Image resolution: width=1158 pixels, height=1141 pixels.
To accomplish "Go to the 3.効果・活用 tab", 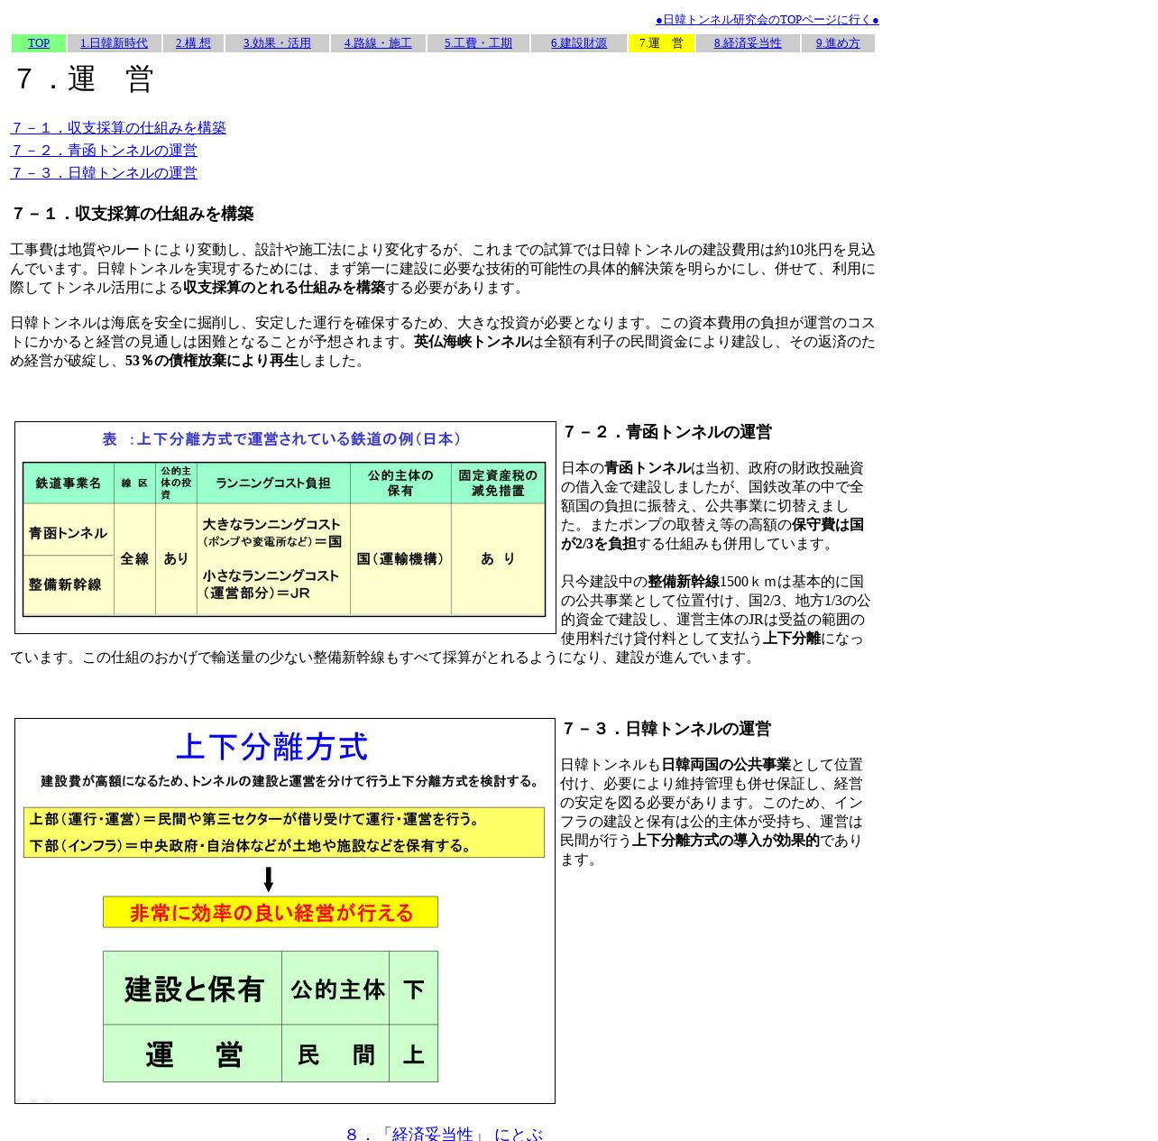I will pyautogui.click(x=277, y=43).
